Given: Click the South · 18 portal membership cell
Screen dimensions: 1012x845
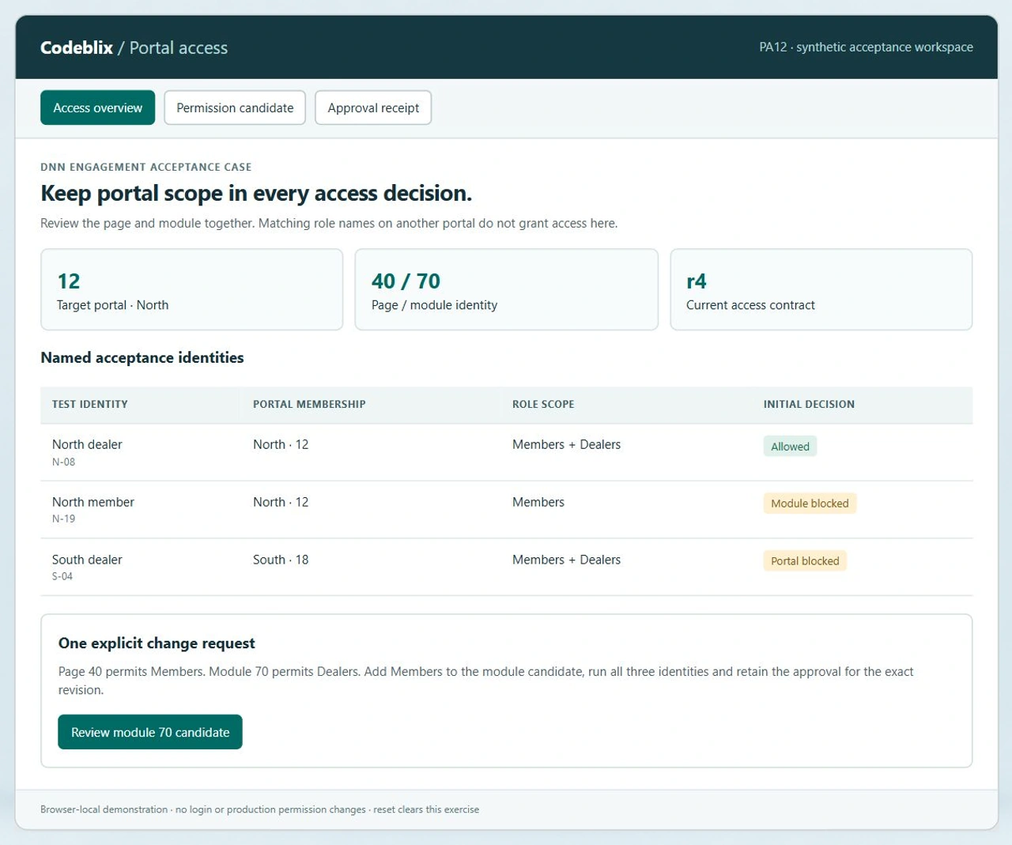Looking at the screenshot, I should click(x=281, y=560).
